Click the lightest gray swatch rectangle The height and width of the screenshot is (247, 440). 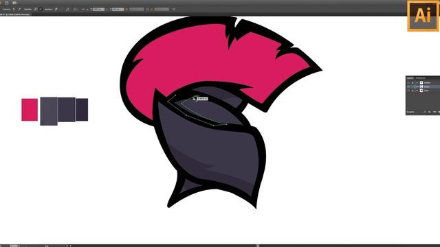[49, 111]
